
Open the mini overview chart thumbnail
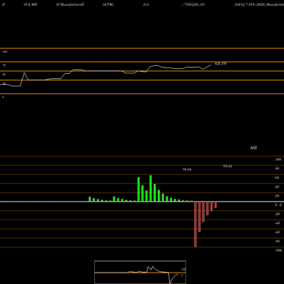tap(140, 272)
